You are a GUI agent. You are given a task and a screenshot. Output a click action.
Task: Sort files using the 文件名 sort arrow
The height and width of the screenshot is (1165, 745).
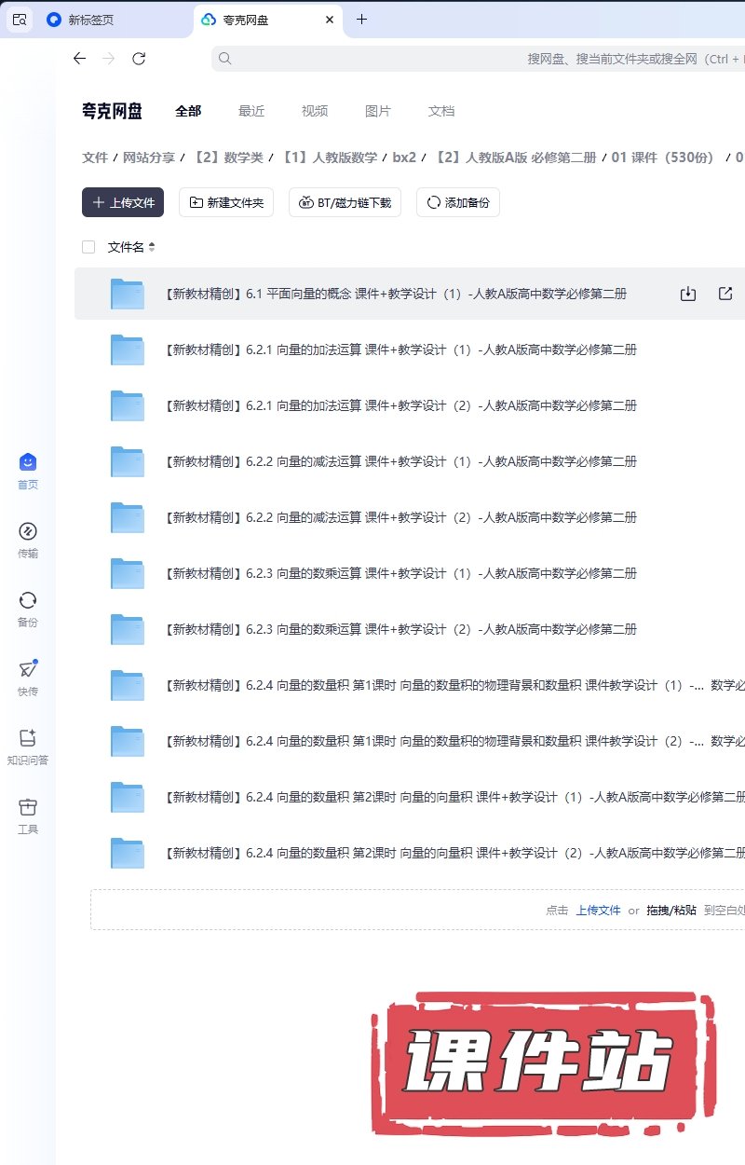click(152, 247)
